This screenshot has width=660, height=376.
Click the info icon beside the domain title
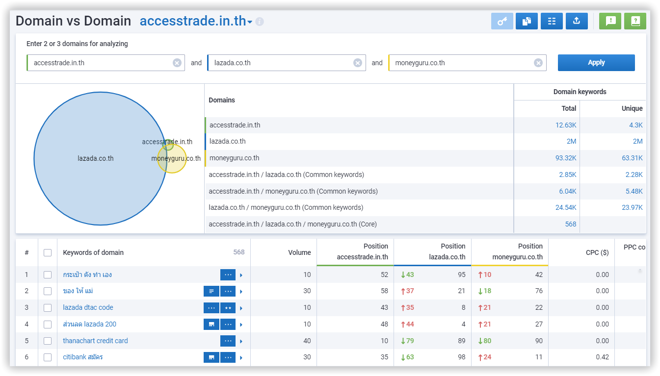pos(260,22)
